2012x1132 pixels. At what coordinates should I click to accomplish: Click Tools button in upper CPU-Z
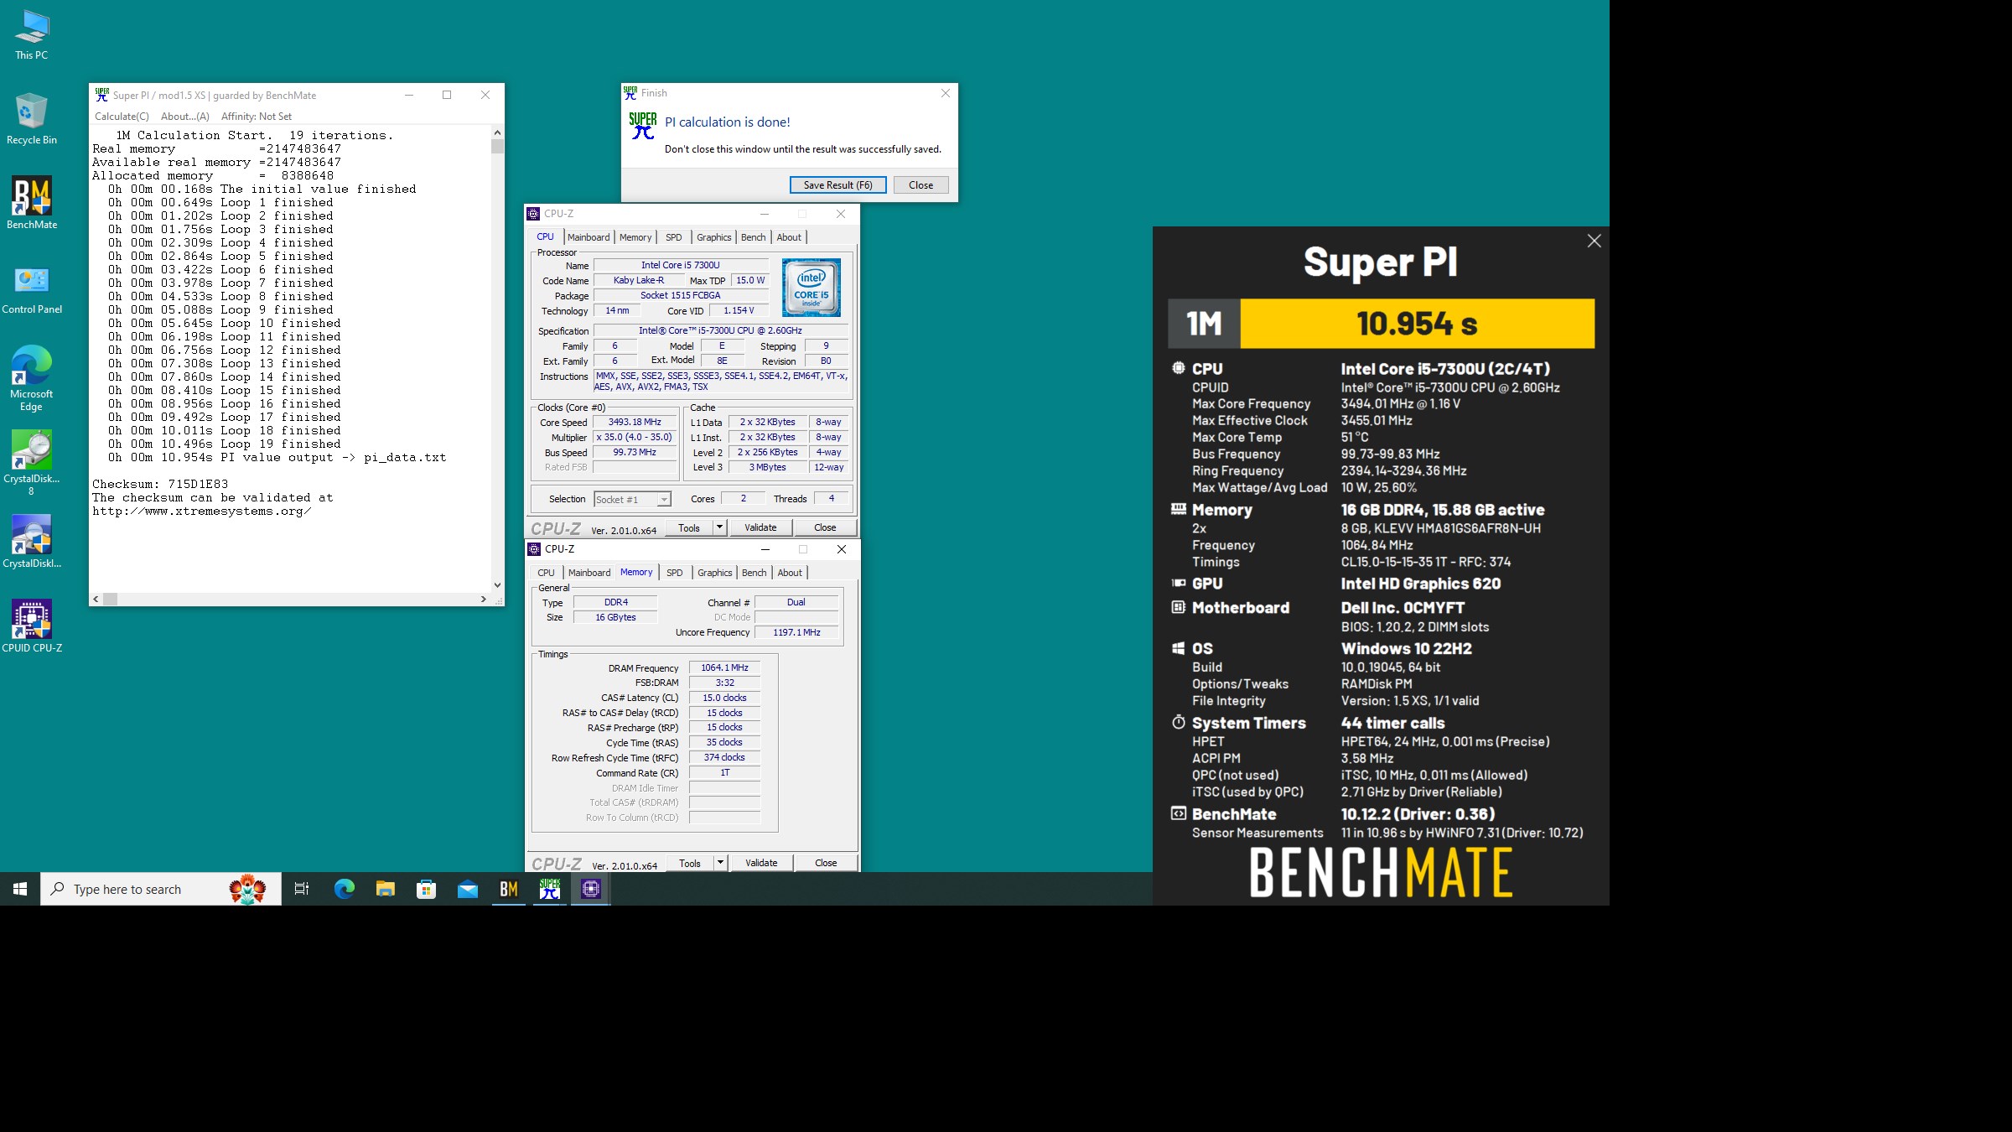click(x=689, y=527)
